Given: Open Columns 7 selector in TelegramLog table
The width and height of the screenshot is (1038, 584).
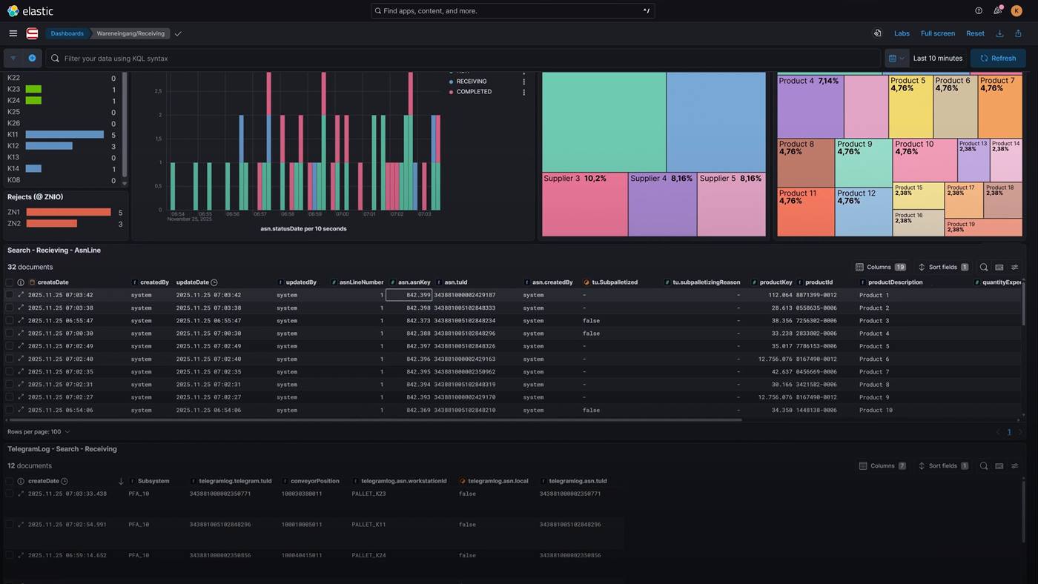Looking at the screenshot, I should (882, 466).
